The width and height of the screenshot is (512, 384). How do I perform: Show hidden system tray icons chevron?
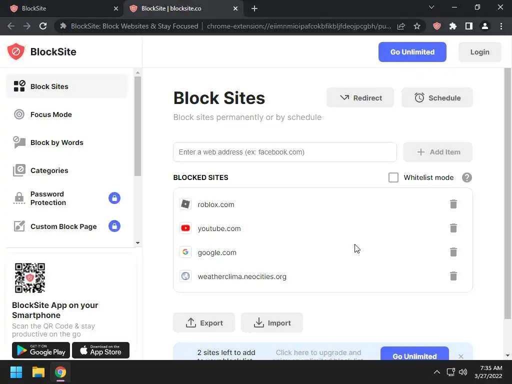(x=436, y=372)
